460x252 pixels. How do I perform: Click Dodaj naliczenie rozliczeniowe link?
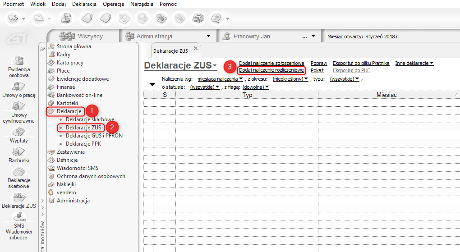coord(271,70)
